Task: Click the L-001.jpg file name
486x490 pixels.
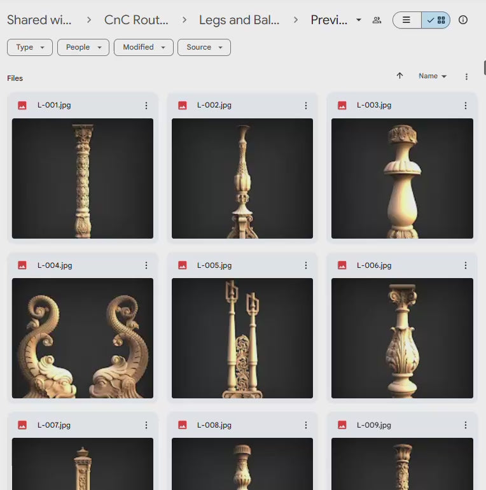Action: 54,105
